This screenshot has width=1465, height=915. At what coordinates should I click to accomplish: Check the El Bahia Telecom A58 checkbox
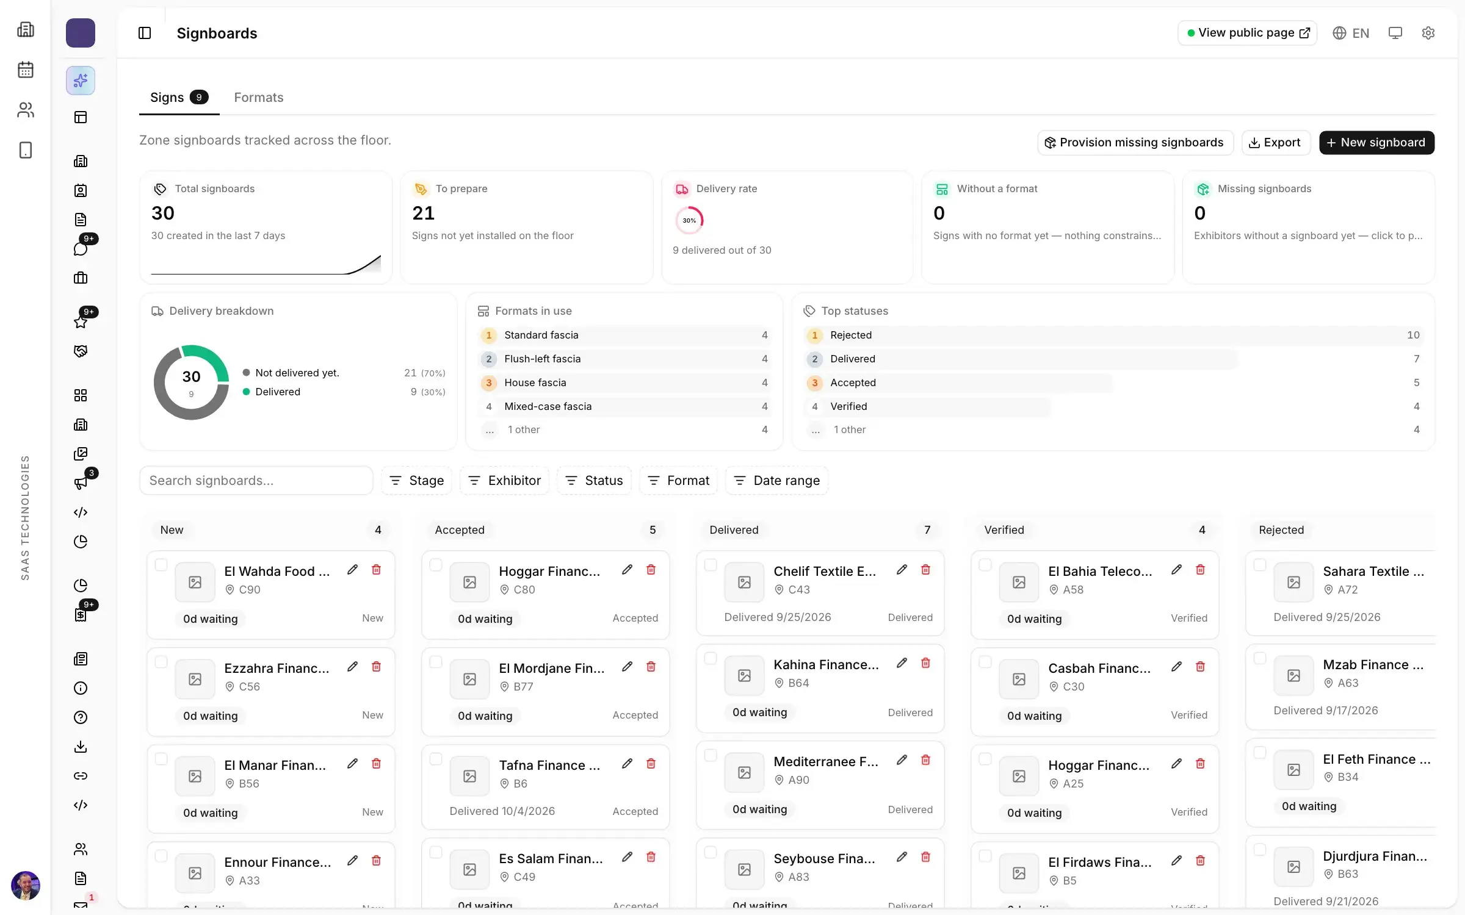click(985, 565)
